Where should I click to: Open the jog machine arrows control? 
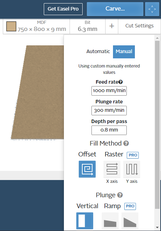(x=152, y=9)
